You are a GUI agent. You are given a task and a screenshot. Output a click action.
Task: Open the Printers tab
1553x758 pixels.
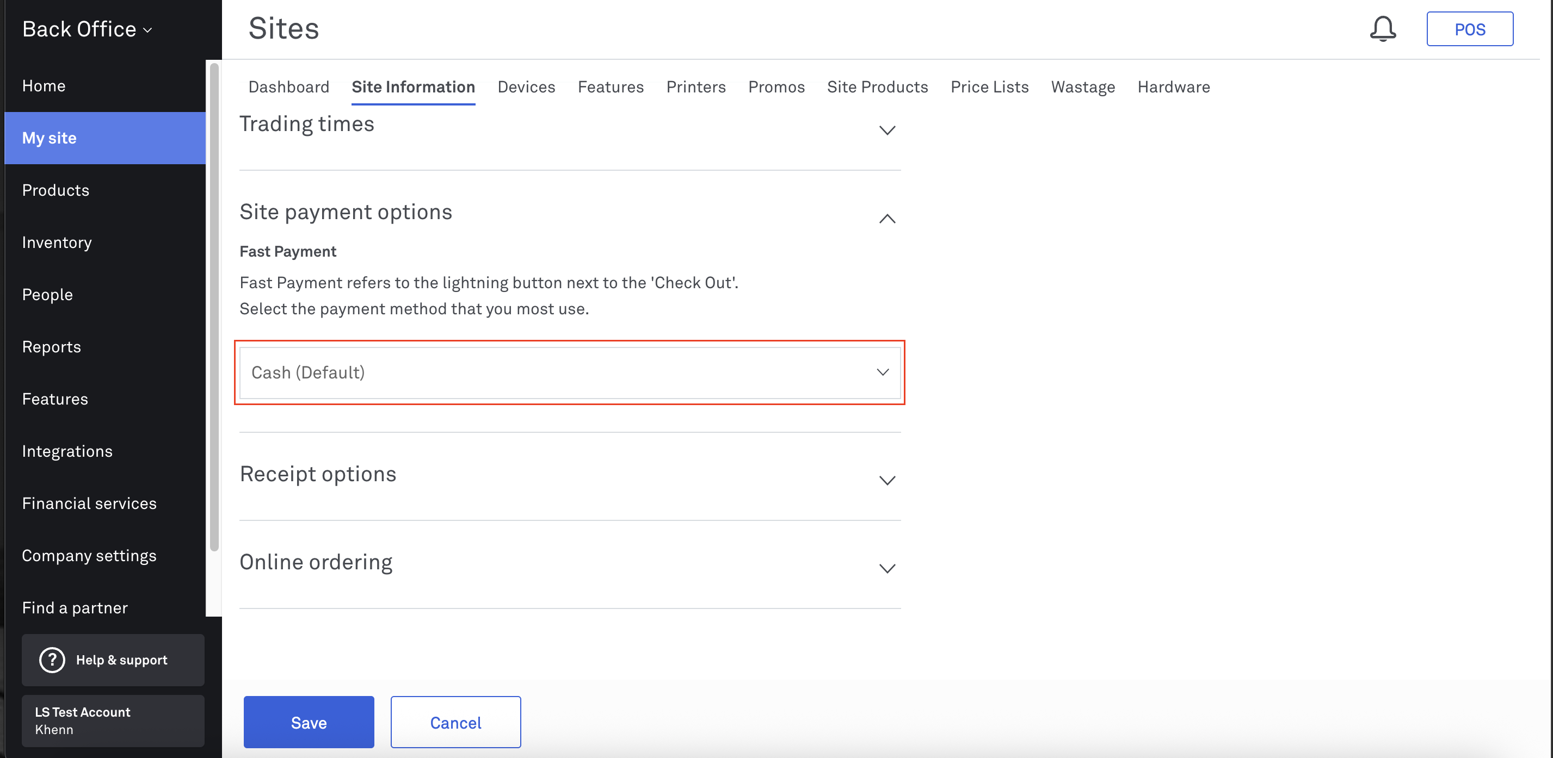696,87
